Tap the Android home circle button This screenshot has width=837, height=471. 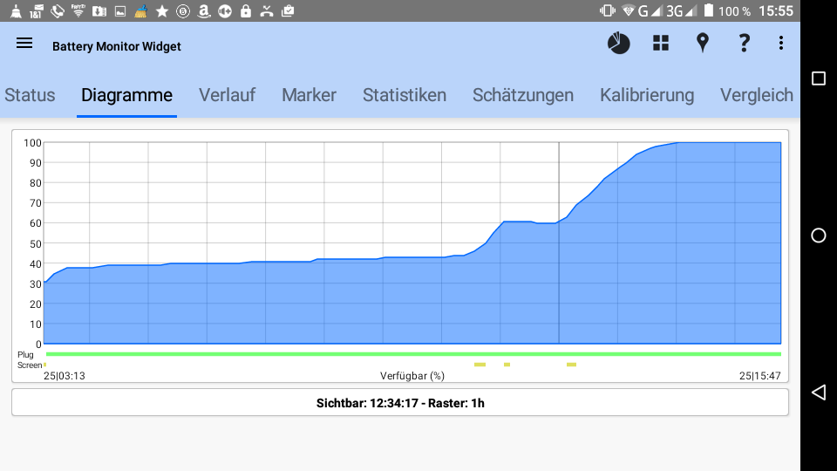pyautogui.click(x=819, y=235)
